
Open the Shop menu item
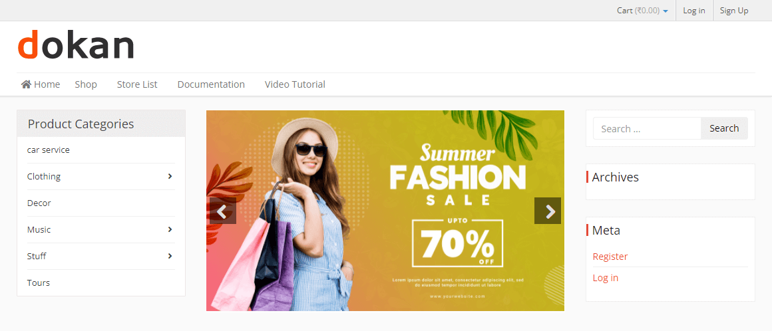(x=86, y=84)
